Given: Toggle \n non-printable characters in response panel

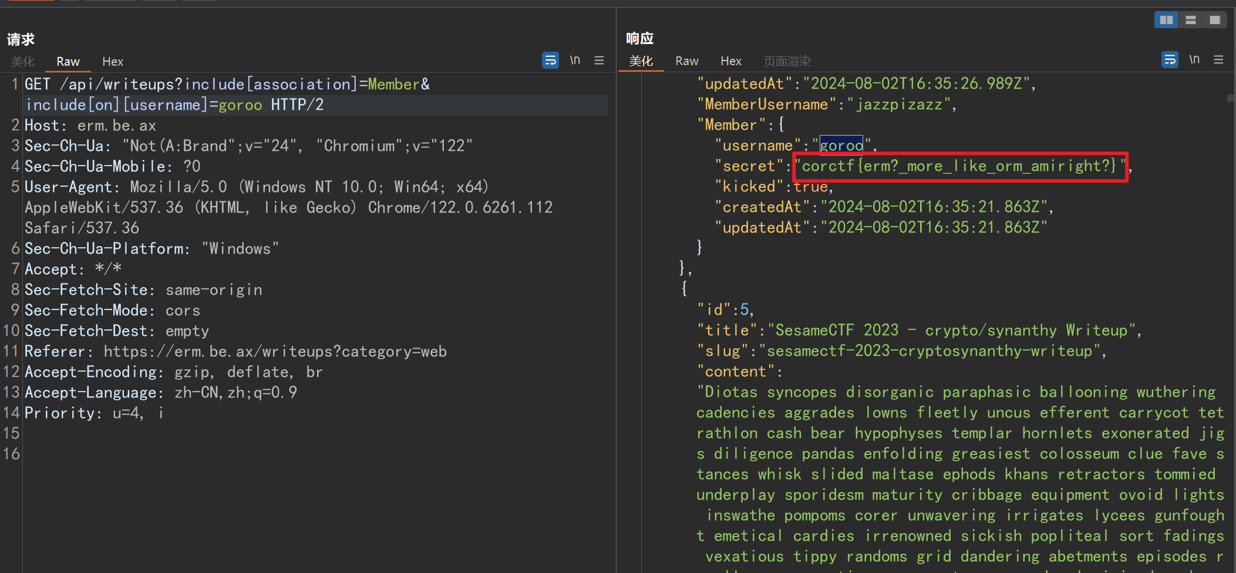Looking at the screenshot, I should tap(1194, 60).
